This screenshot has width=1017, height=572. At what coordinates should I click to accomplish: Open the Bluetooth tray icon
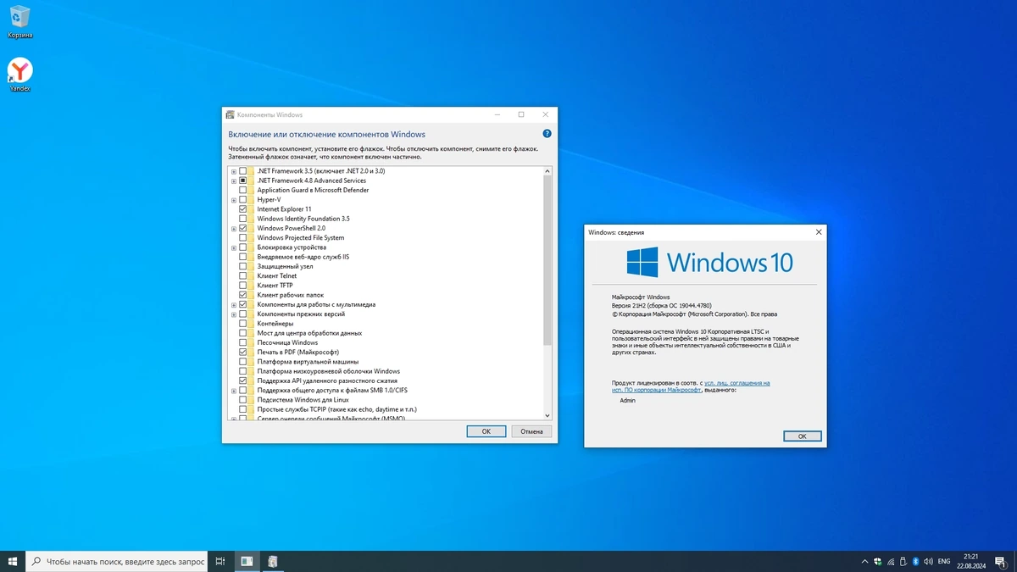click(x=915, y=561)
